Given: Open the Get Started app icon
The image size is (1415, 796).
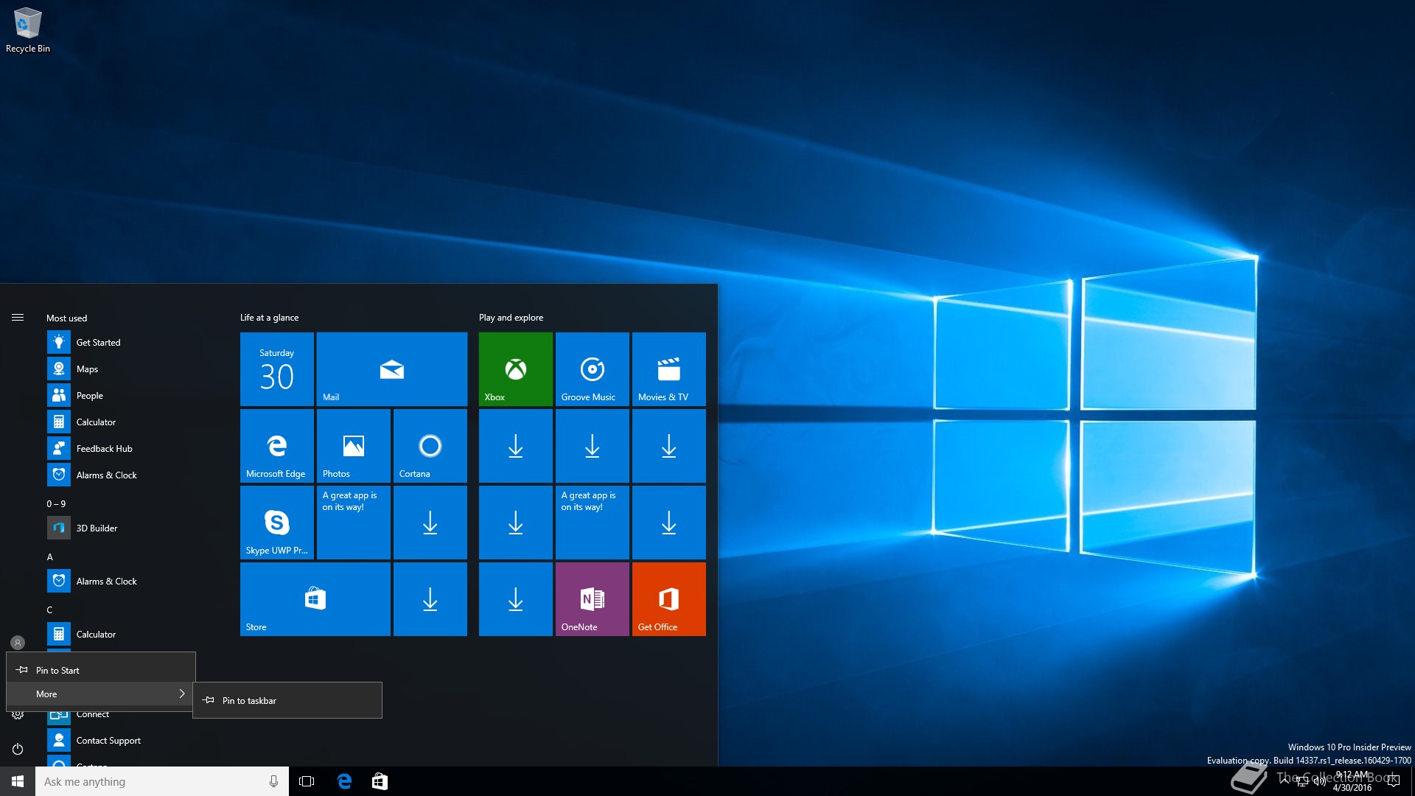Looking at the screenshot, I should tap(59, 342).
